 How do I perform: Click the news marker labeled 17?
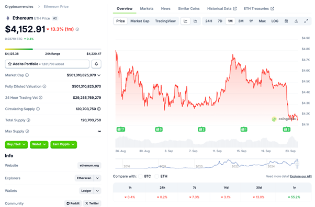[121, 129]
